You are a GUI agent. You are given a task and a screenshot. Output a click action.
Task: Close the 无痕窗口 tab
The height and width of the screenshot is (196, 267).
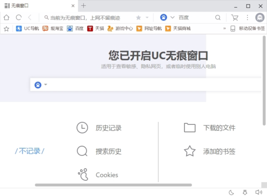coord(73,6)
